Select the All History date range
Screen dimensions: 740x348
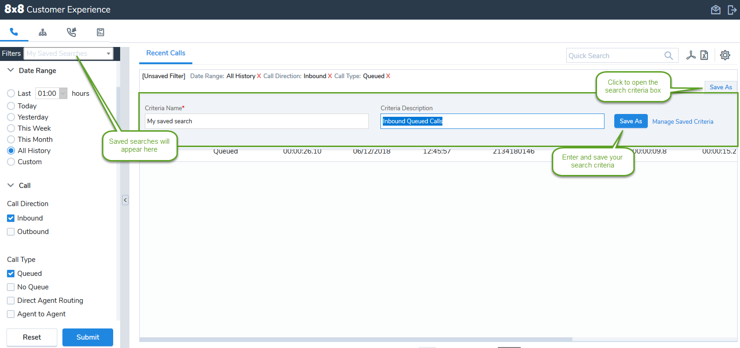pyautogui.click(x=11, y=151)
